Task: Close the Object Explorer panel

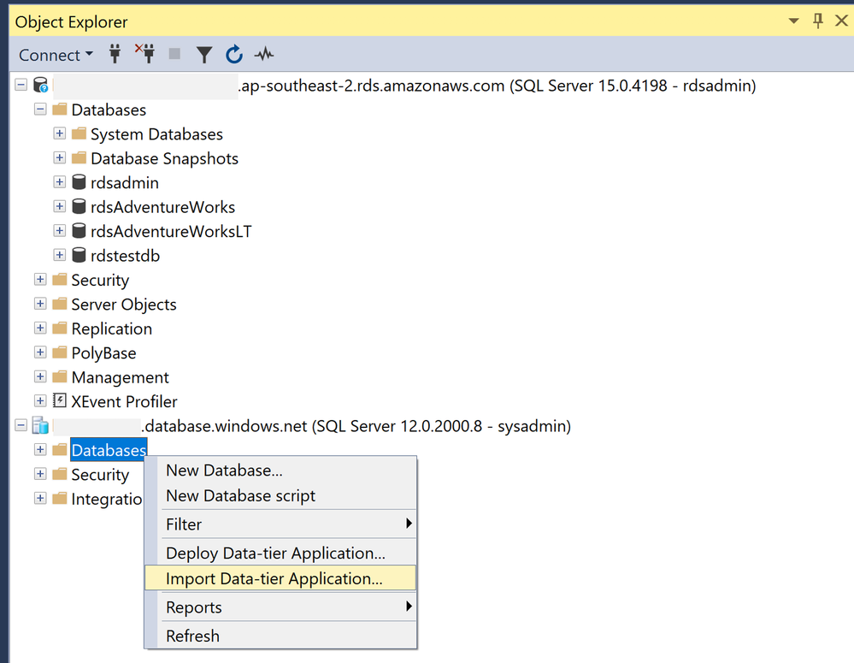Action: pyautogui.click(x=841, y=21)
